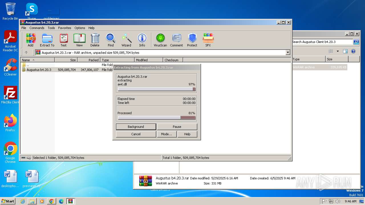Viewport: 365px width, 205px height.
Task: Click the Type column header in Explorer
Action: click(x=309, y=59)
